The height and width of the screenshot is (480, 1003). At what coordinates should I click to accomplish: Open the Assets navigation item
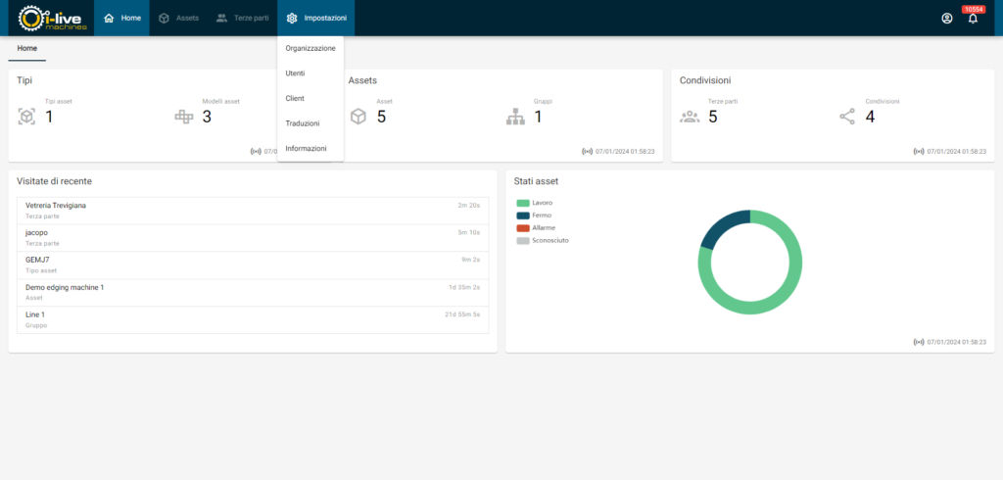click(x=177, y=18)
